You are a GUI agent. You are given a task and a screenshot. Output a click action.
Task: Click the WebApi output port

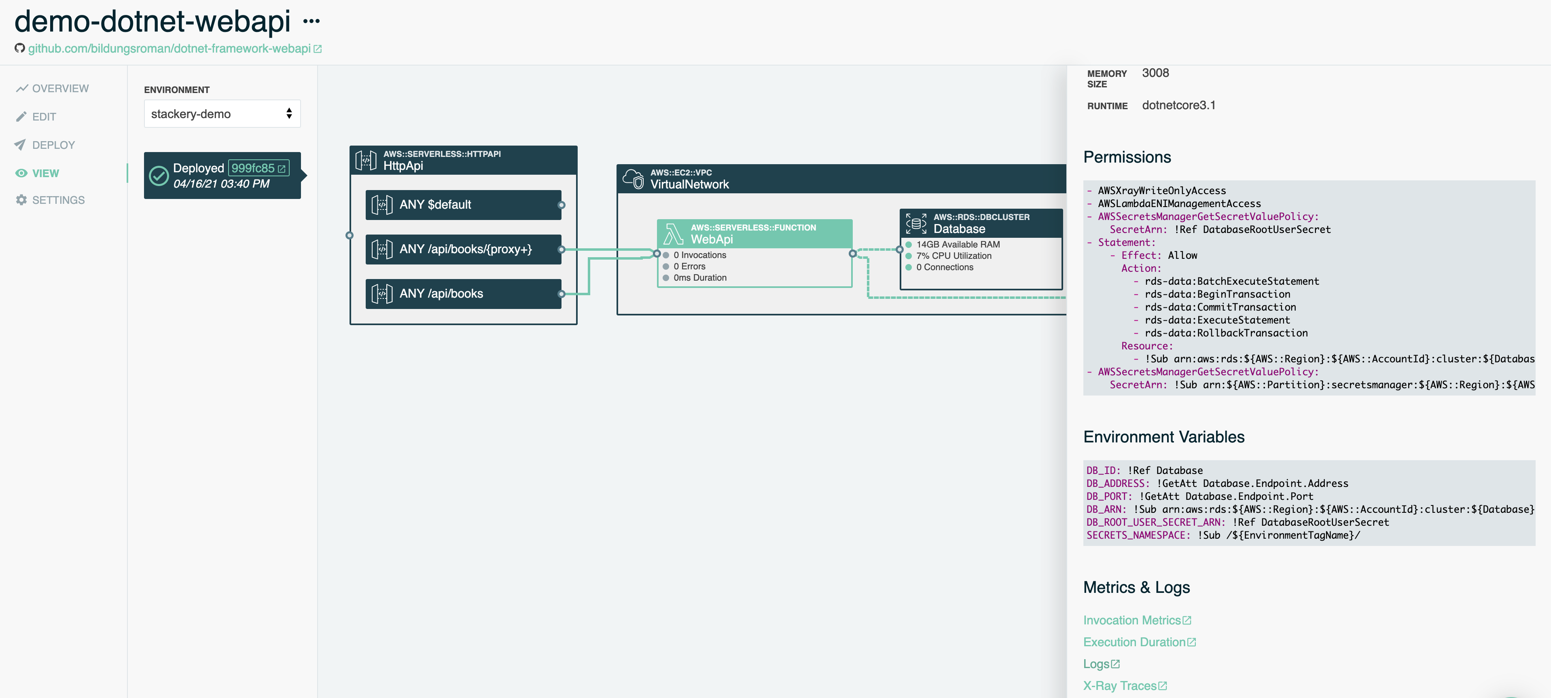pyautogui.click(x=853, y=254)
